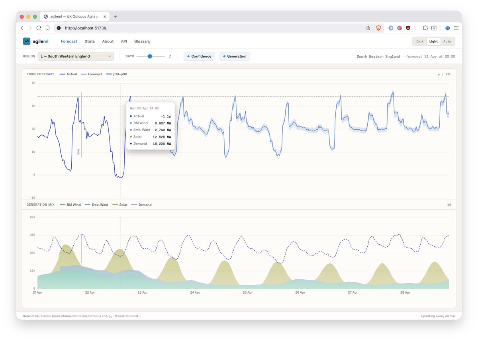
Task: Click the Days slider handle
Action: pyautogui.click(x=150, y=57)
